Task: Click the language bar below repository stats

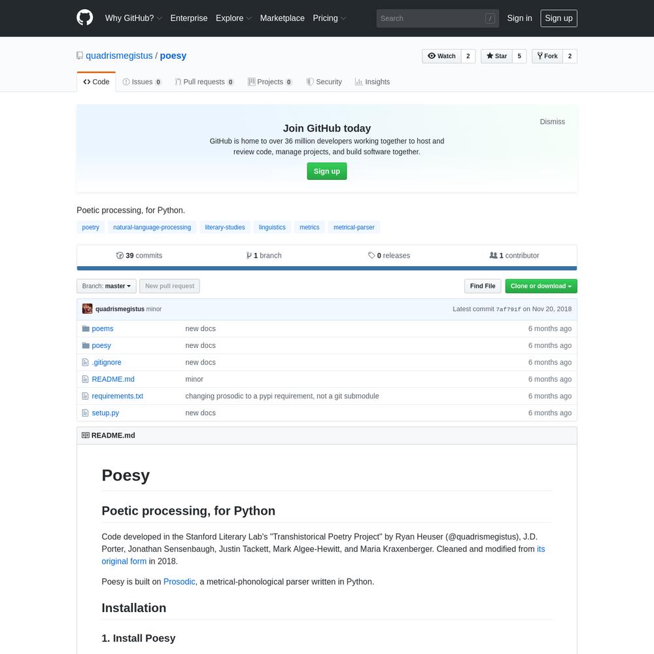Action: [327, 268]
